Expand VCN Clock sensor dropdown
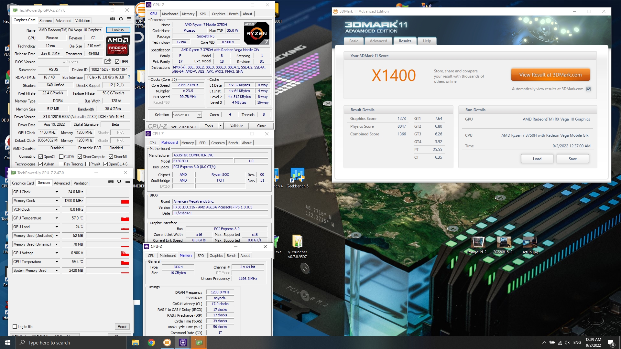This screenshot has width=621, height=349. (x=57, y=209)
